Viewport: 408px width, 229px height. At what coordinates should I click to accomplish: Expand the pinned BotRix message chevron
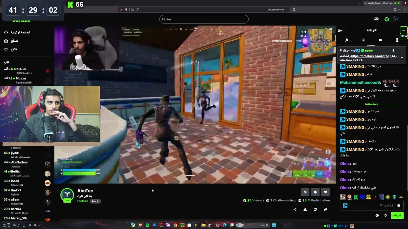pos(402,58)
